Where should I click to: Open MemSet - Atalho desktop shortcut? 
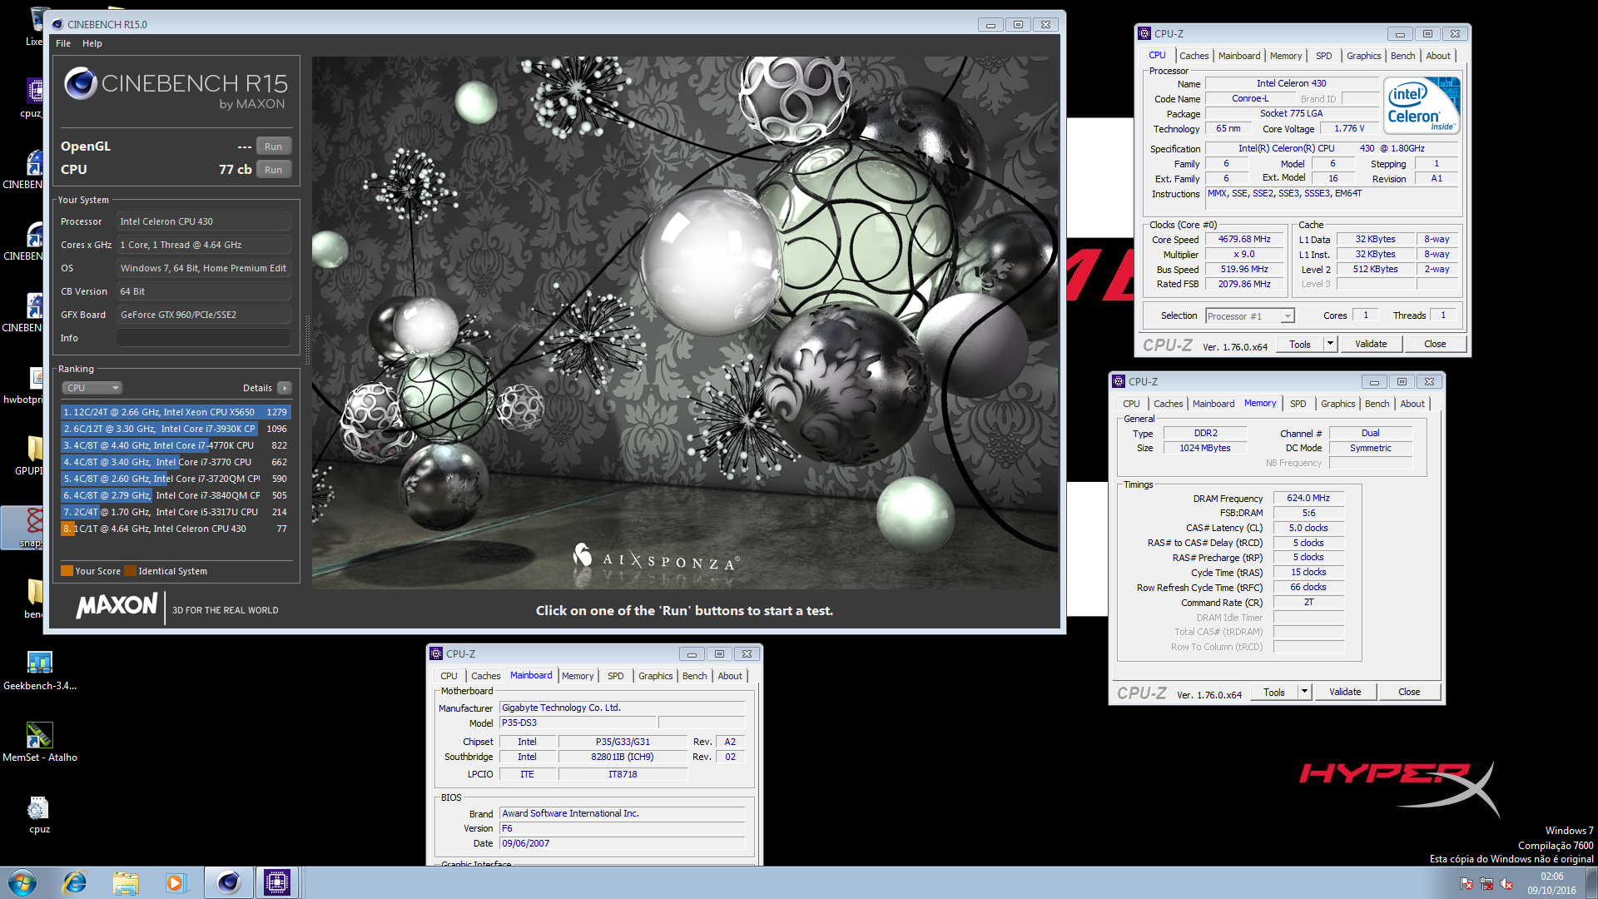(x=39, y=743)
